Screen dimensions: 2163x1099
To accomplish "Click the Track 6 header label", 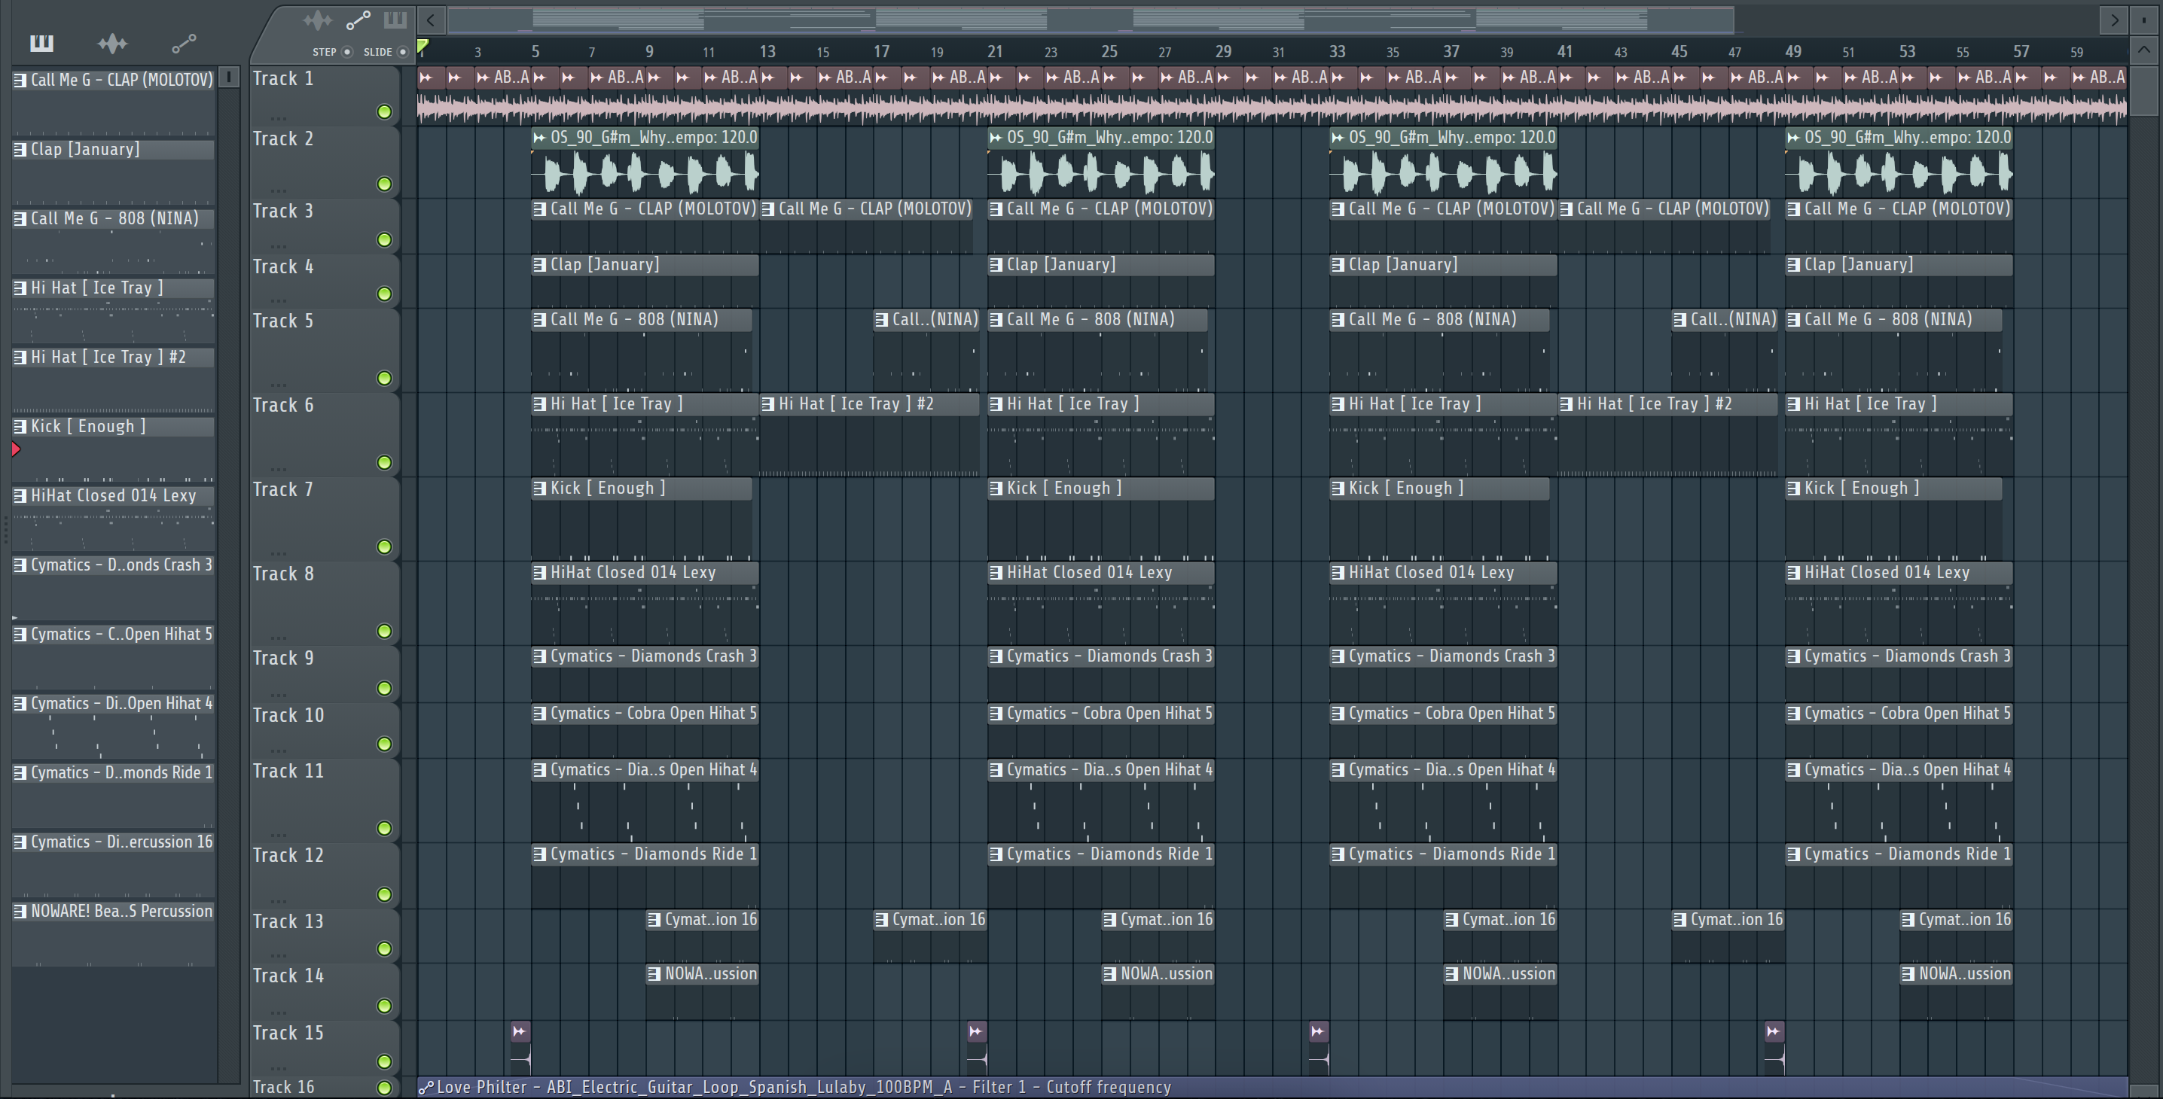I will click(283, 405).
